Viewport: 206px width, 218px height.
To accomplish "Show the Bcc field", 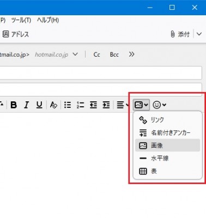I will 114,55.
